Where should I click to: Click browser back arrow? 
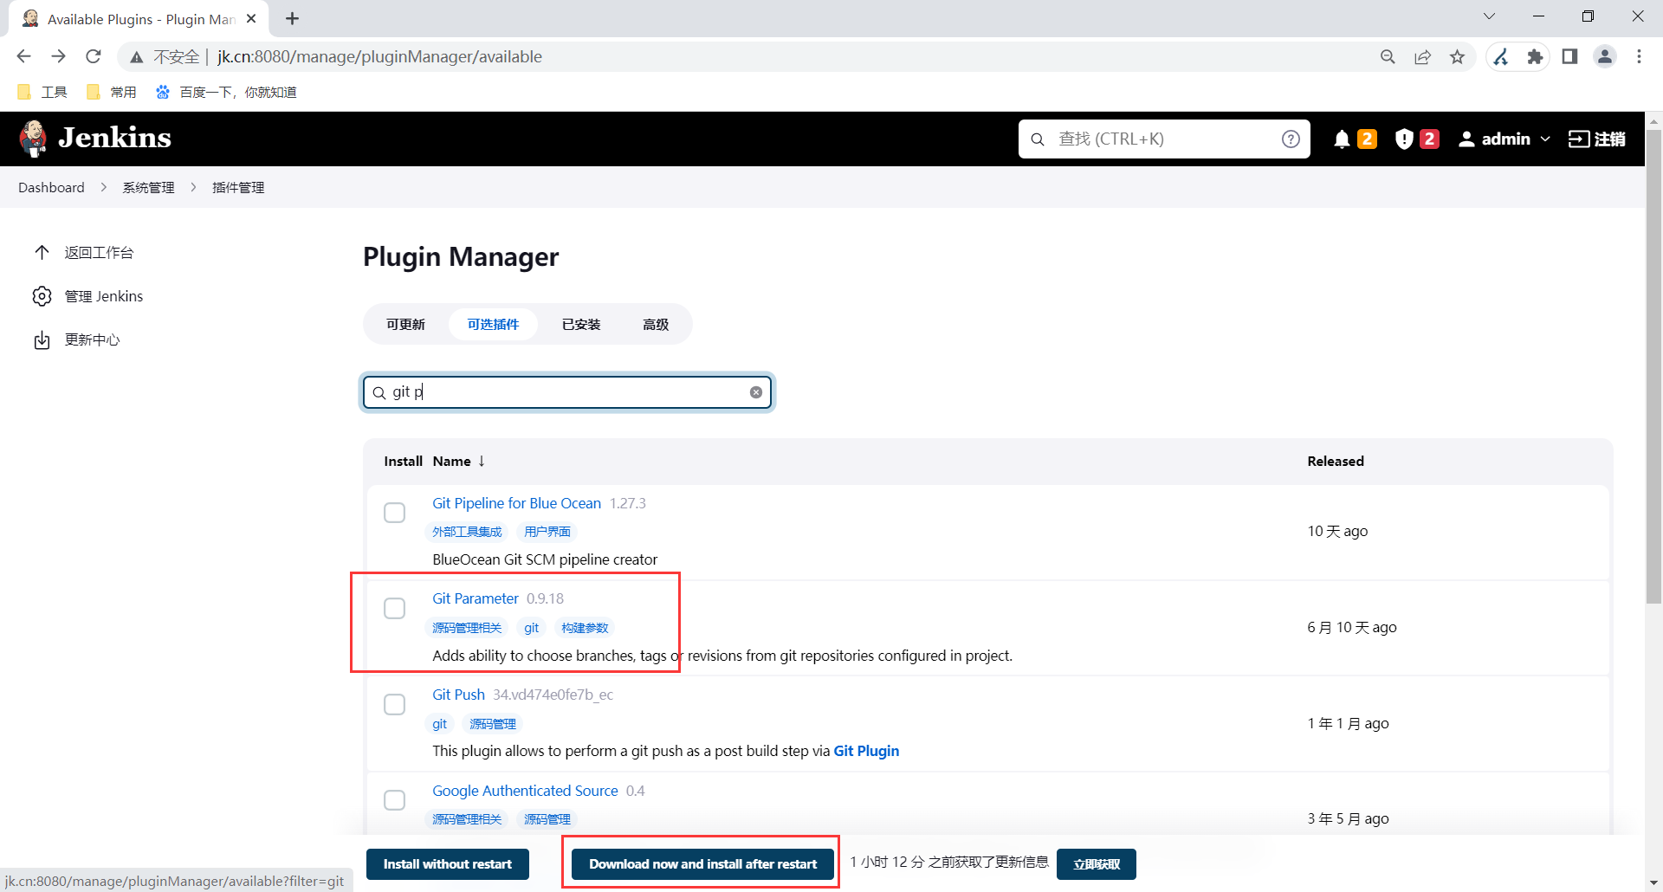point(23,56)
